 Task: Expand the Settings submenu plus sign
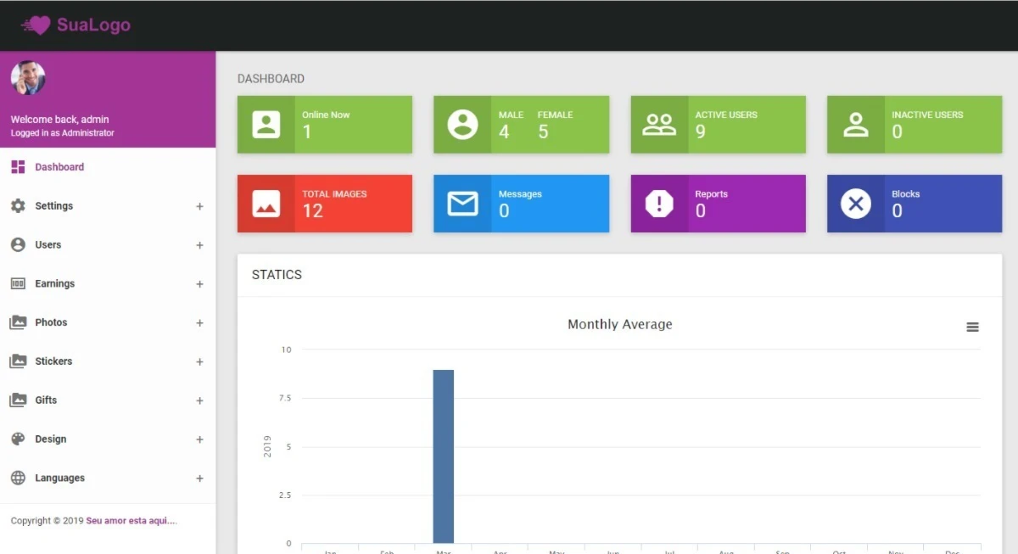199,206
